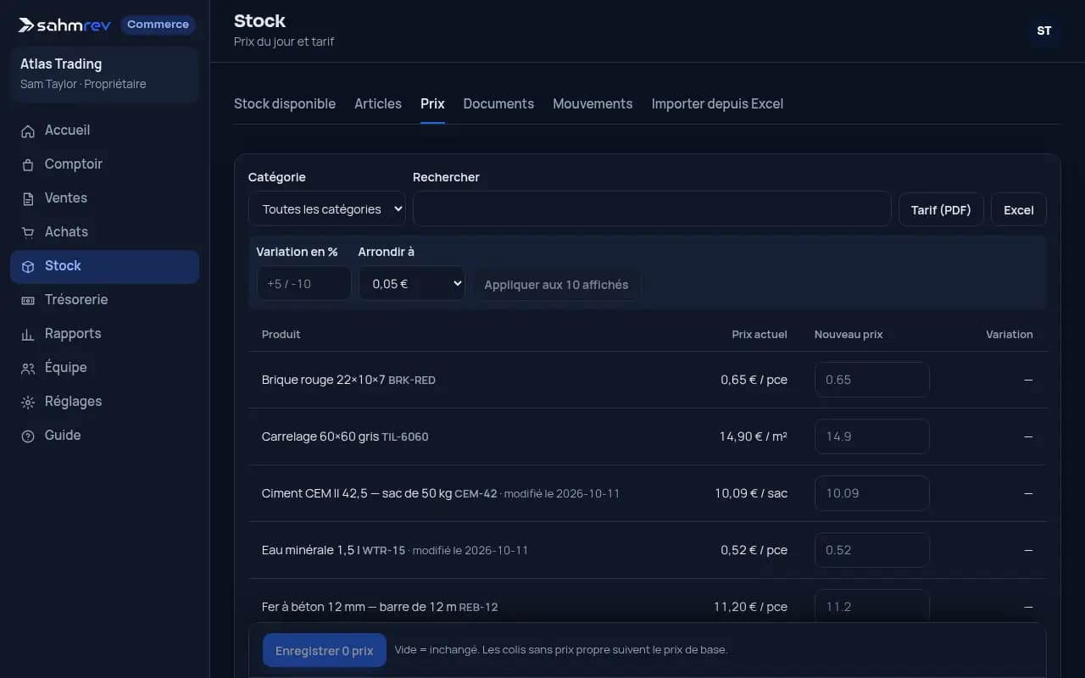Click the BRK-RED product code
The image size is (1085, 678).
412,381
